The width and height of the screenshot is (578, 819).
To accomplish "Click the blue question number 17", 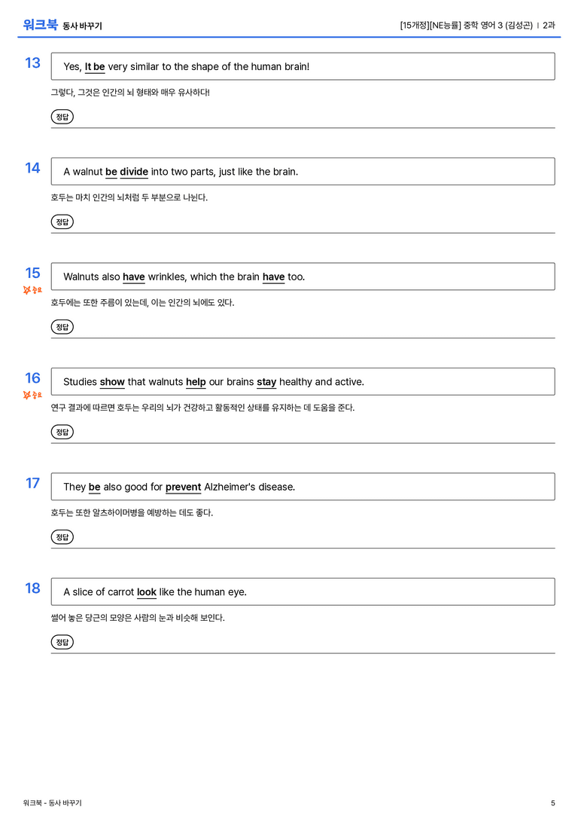I will click(x=32, y=483).
